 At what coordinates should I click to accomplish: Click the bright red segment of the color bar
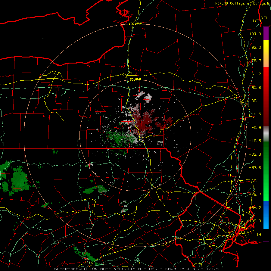coord(266,96)
